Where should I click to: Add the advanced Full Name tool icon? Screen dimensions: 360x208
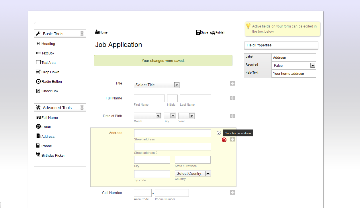(38, 117)
